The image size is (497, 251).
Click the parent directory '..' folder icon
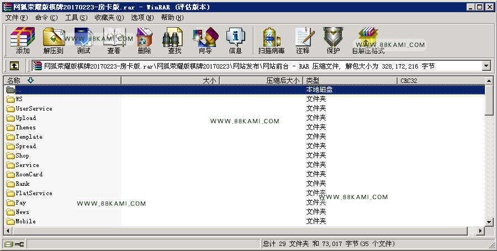(10, 90)
